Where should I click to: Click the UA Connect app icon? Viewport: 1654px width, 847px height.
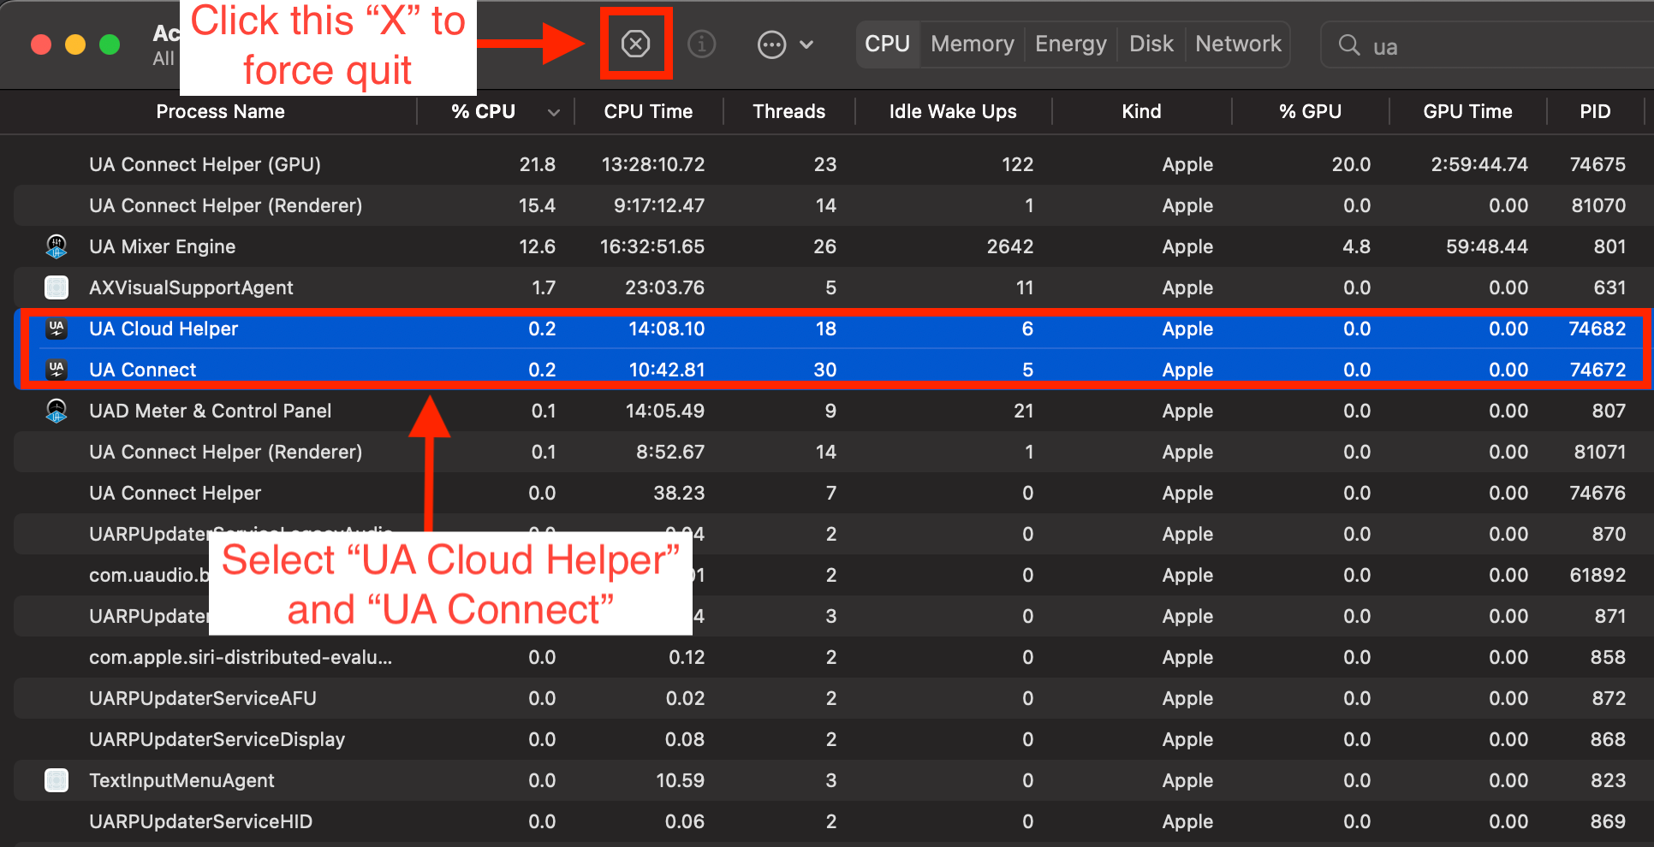pos(57,370)
